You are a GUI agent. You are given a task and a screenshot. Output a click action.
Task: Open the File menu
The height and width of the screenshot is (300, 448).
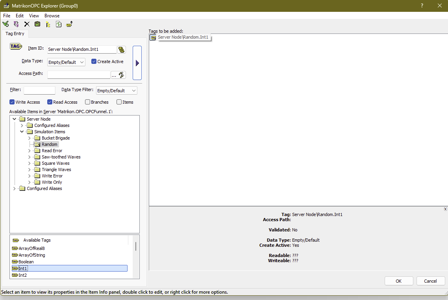click(x=7, y=16)
